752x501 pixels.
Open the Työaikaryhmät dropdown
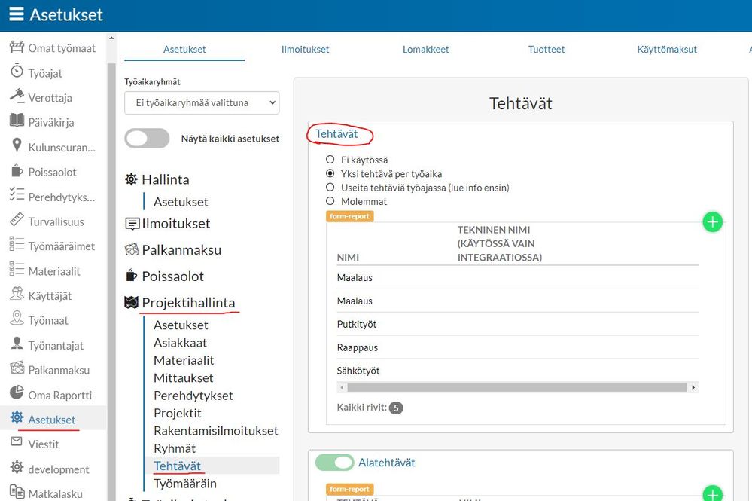[202, 102]
